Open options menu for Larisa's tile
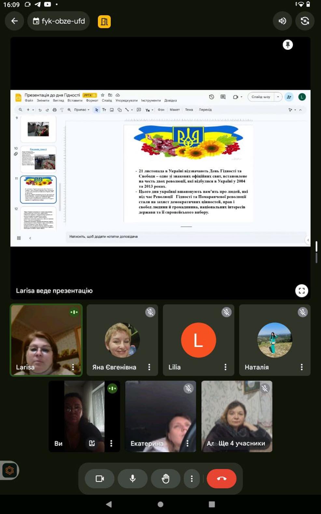 pos(73,367)
